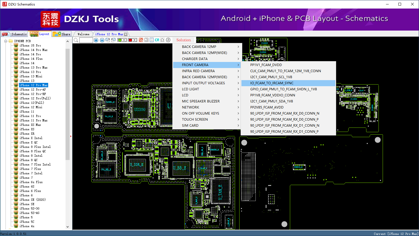Click the red arrow to collapse the side panel
Screen dimensions: 419x236
click(x=71, y=136)
